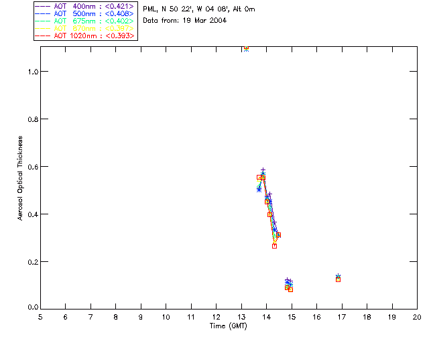The height and width of the screenshot is (343, 429).
Task: Click the AOT 1020nm legend entry
Action: 84,36
